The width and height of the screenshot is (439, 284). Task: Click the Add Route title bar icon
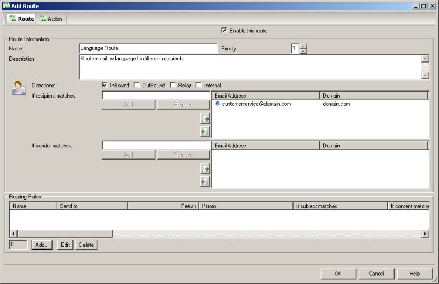6,5
